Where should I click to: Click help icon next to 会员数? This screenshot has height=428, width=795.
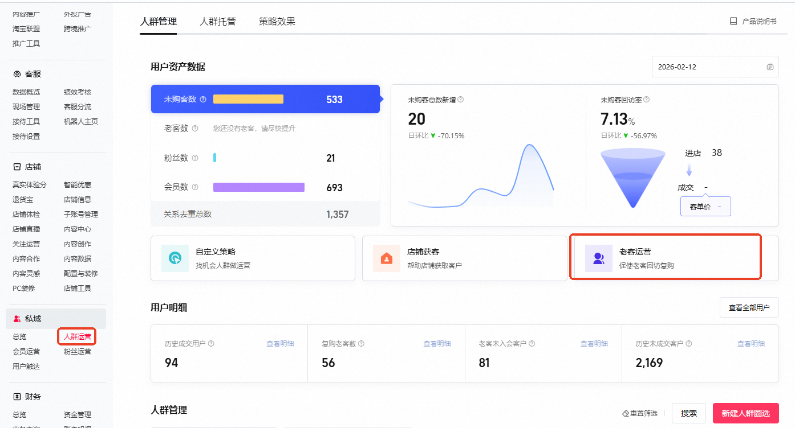tap(195, 187)
